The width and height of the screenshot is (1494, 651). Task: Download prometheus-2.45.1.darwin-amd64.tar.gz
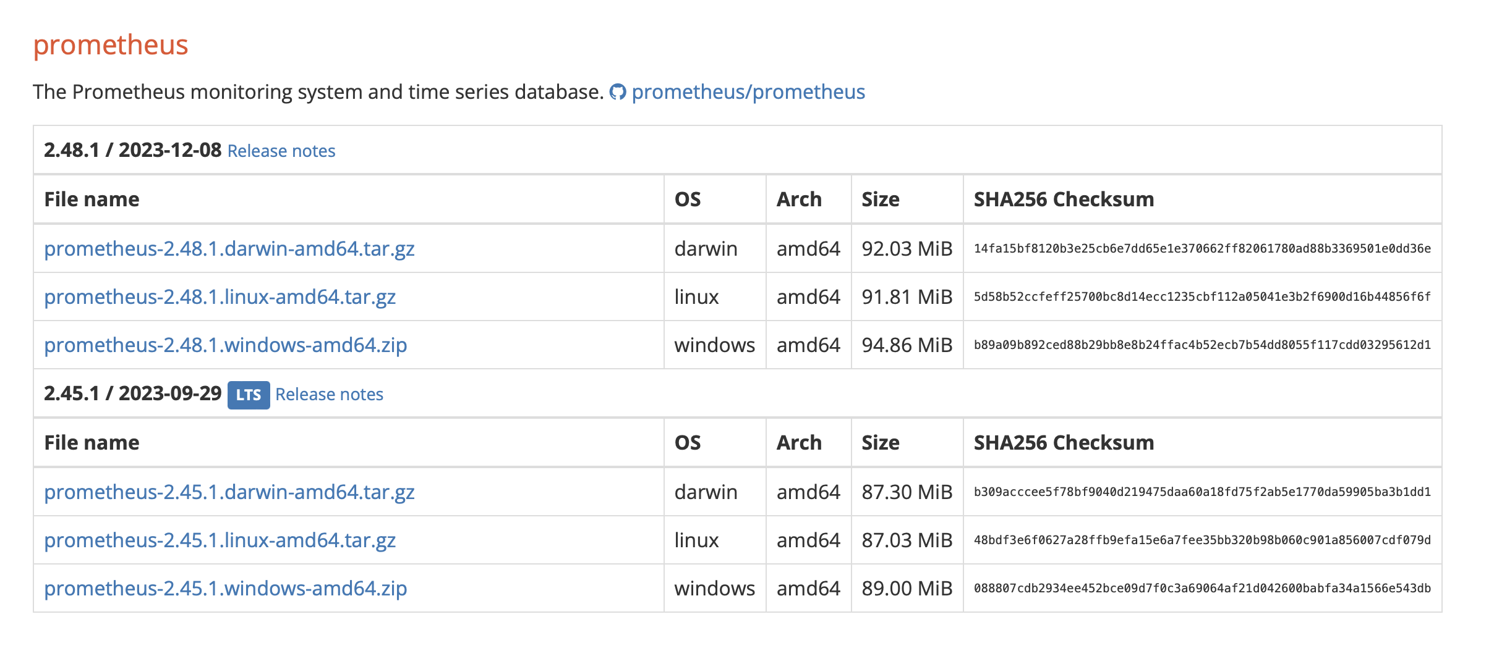click(229, 492)
